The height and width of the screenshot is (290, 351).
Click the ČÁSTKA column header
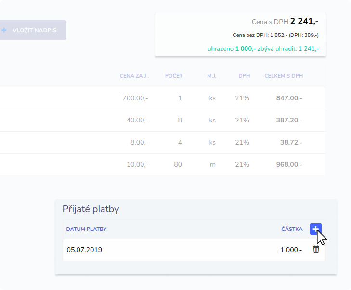[292, 229]
